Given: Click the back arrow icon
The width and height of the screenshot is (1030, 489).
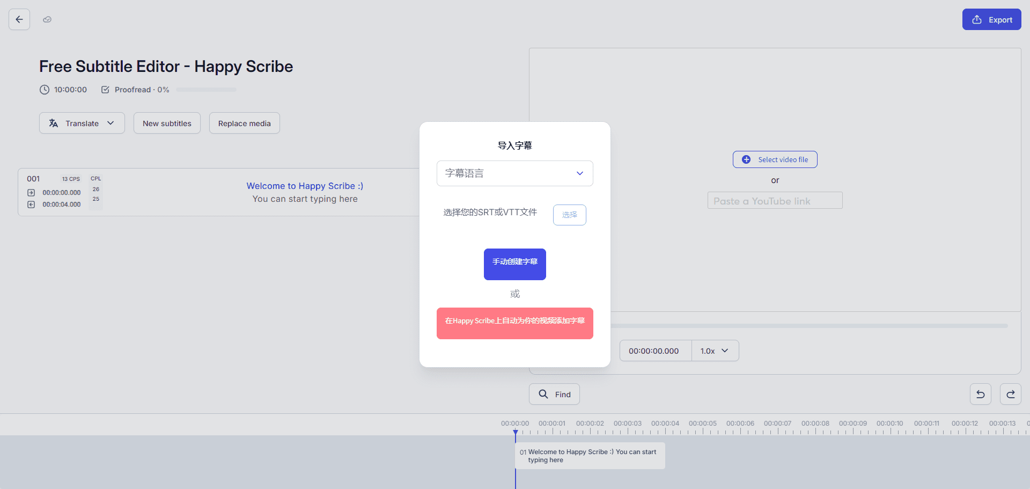Looking at the screenshot, I should pyautogui.click(x=19, y=19).
